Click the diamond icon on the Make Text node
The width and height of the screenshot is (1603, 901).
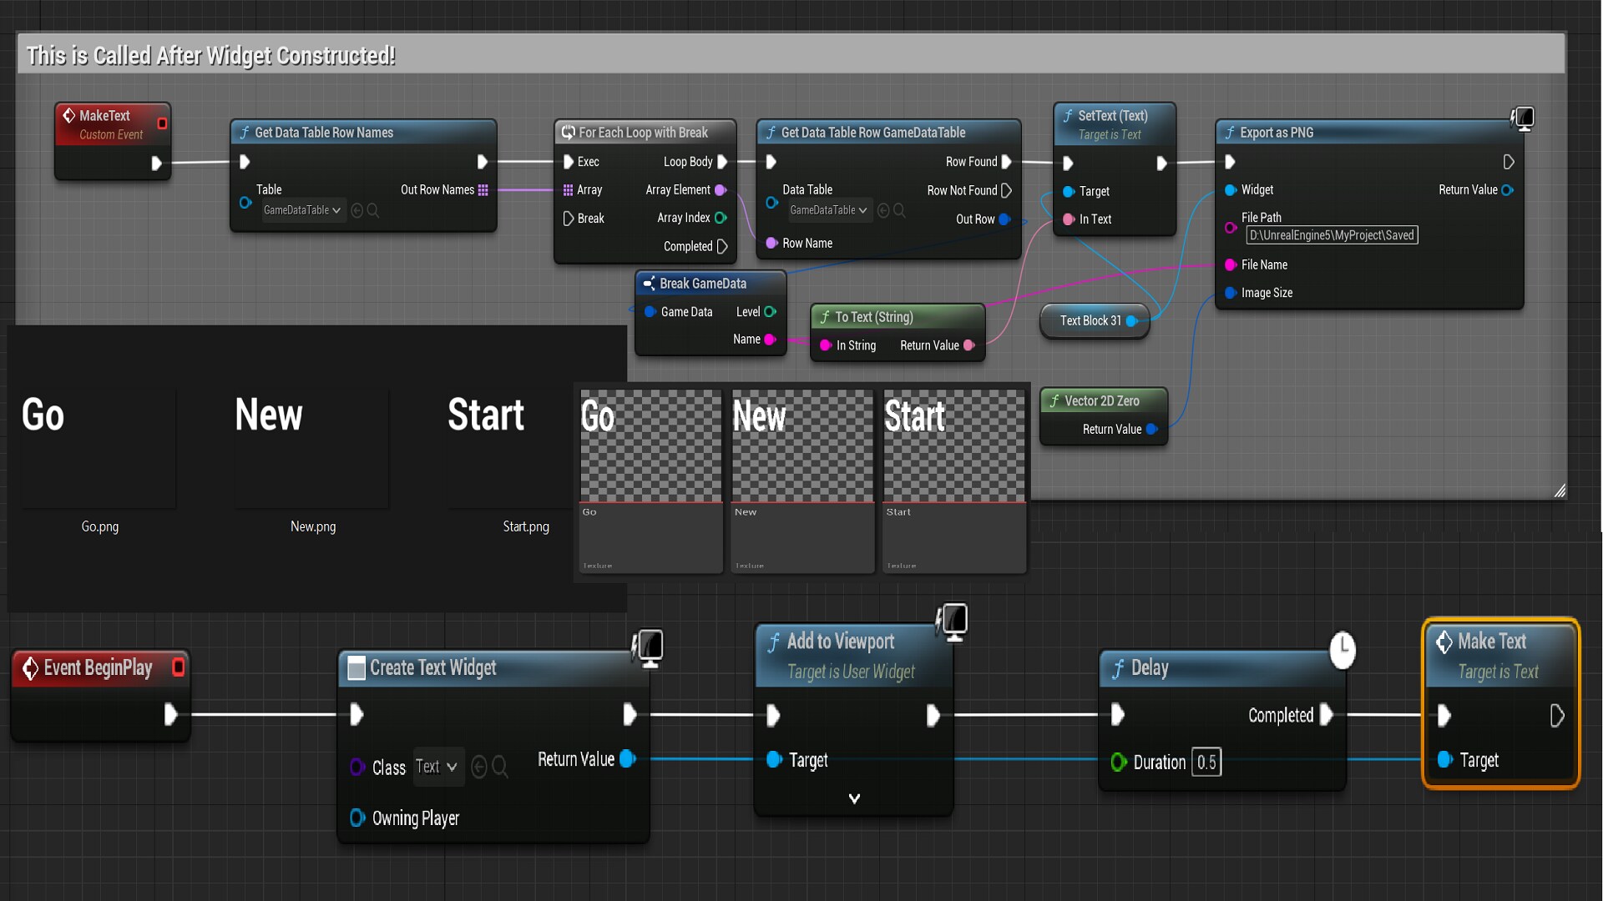point(1445,642)
